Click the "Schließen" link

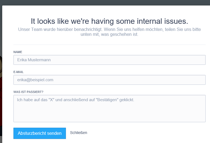click(79, 133)
